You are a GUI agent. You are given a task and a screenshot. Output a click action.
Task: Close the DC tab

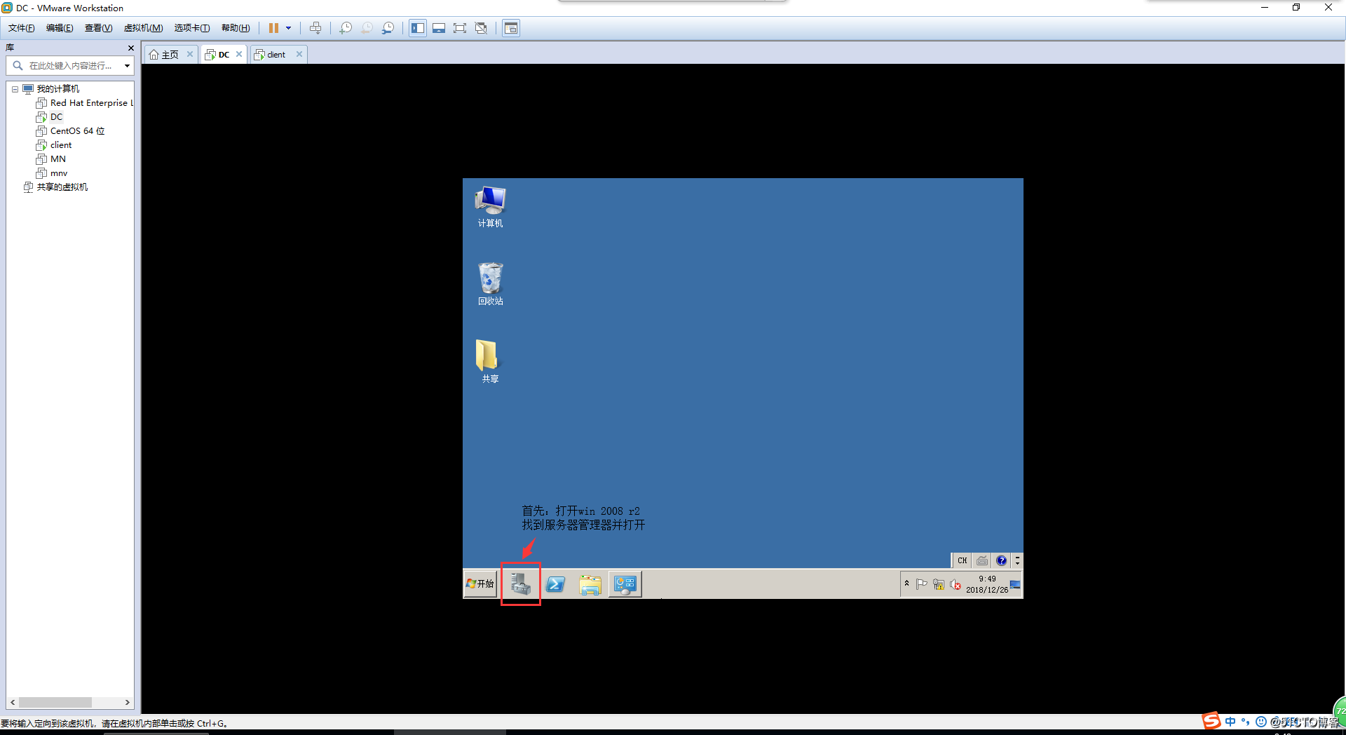point(239,54)
